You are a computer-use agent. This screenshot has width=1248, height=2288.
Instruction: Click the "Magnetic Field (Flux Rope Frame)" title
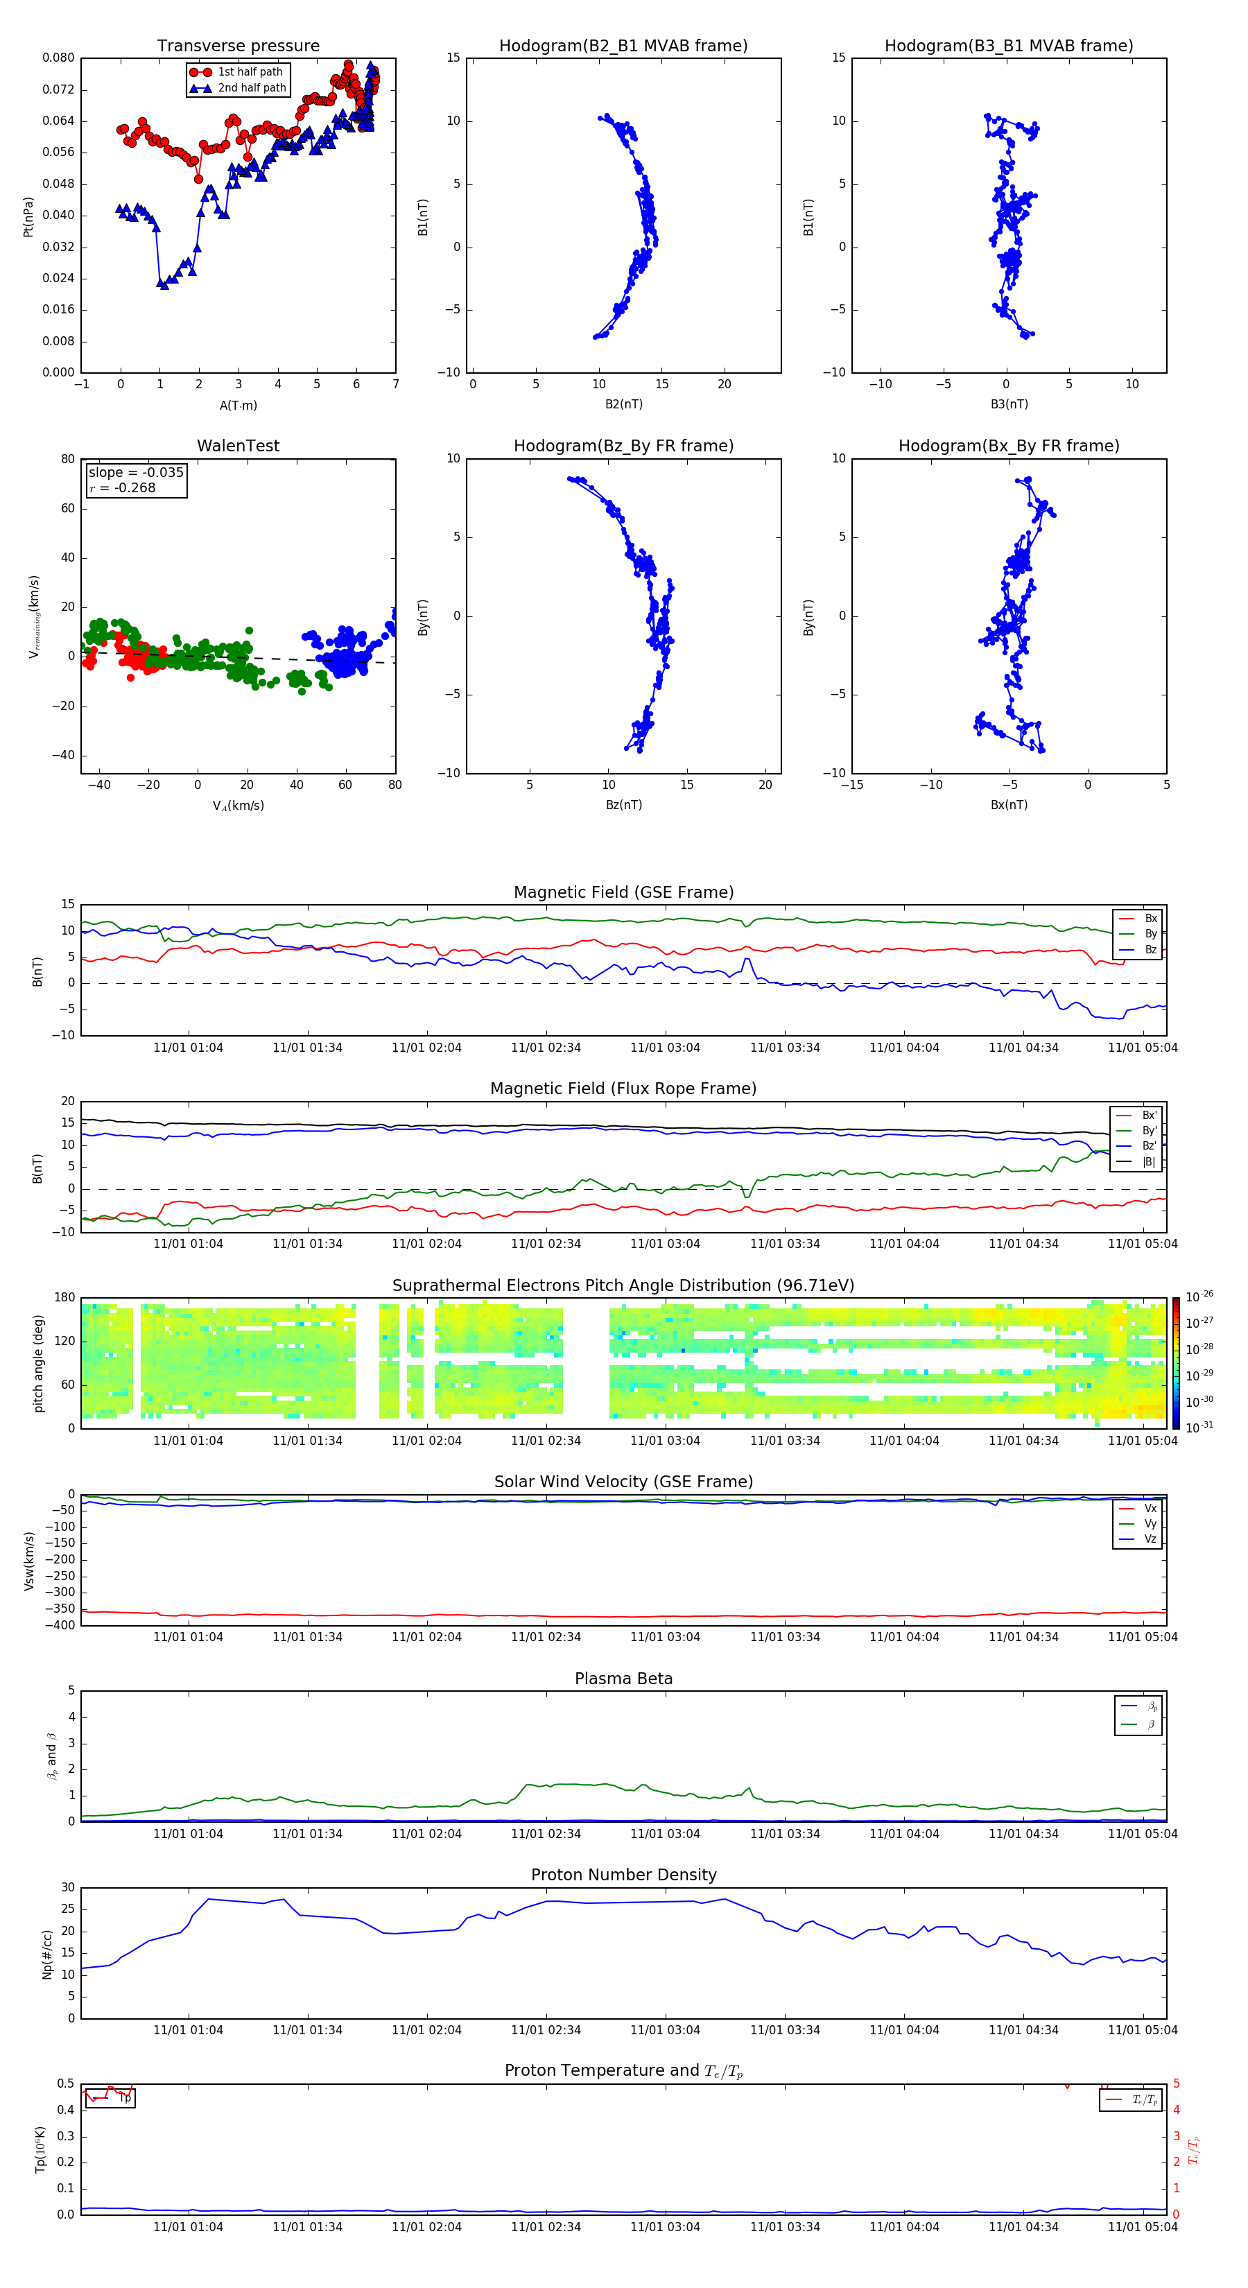[x=623, y=1089]
